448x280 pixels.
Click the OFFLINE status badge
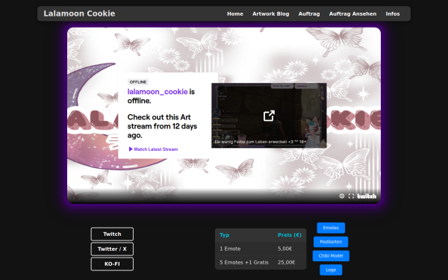138,82
